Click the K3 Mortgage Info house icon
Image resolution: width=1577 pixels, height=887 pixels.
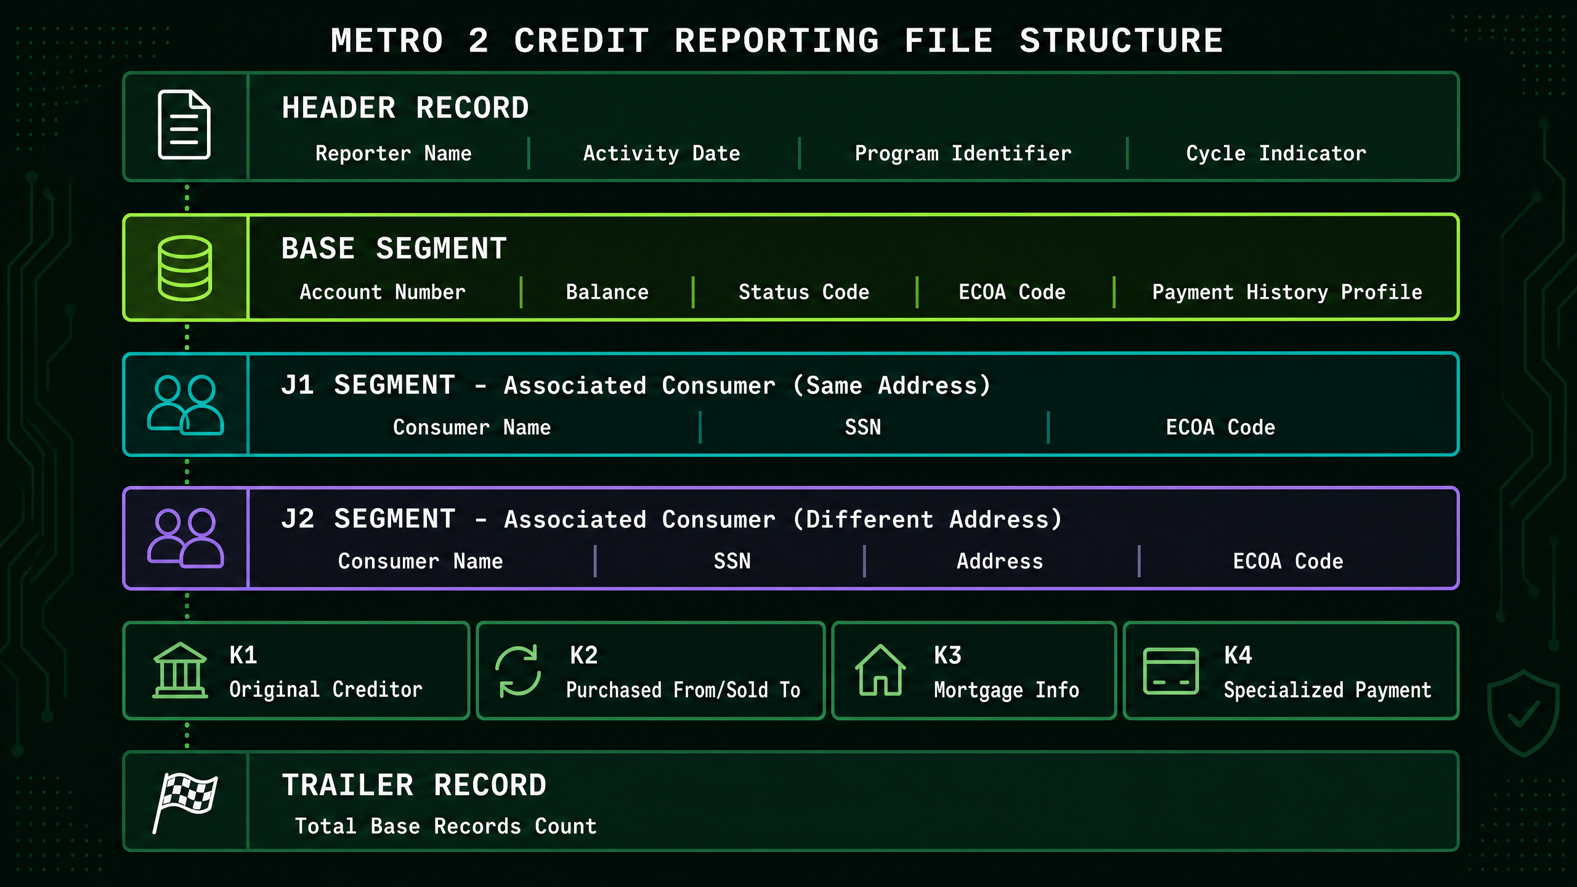pyautogui.click(x=880, y=670)
